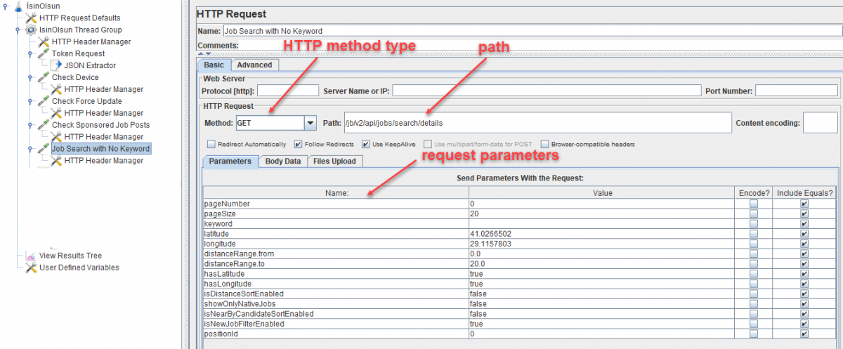
Task: Select the showOnlyNativeJobs name cell
Action: click(x=336, y=304)
